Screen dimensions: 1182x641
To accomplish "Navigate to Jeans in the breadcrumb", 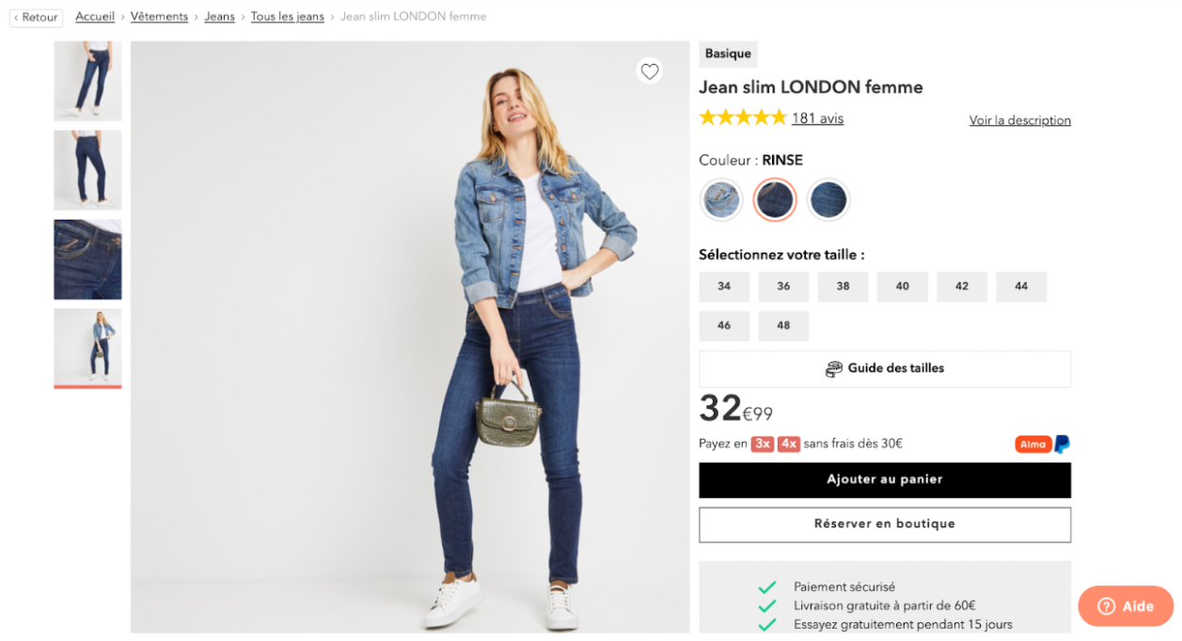I will 219,16.
